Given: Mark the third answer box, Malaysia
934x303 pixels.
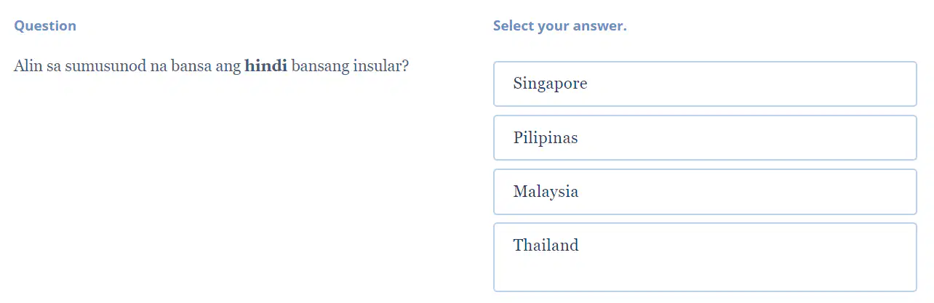Looking at the screenshot, I should tap(705, 192).
